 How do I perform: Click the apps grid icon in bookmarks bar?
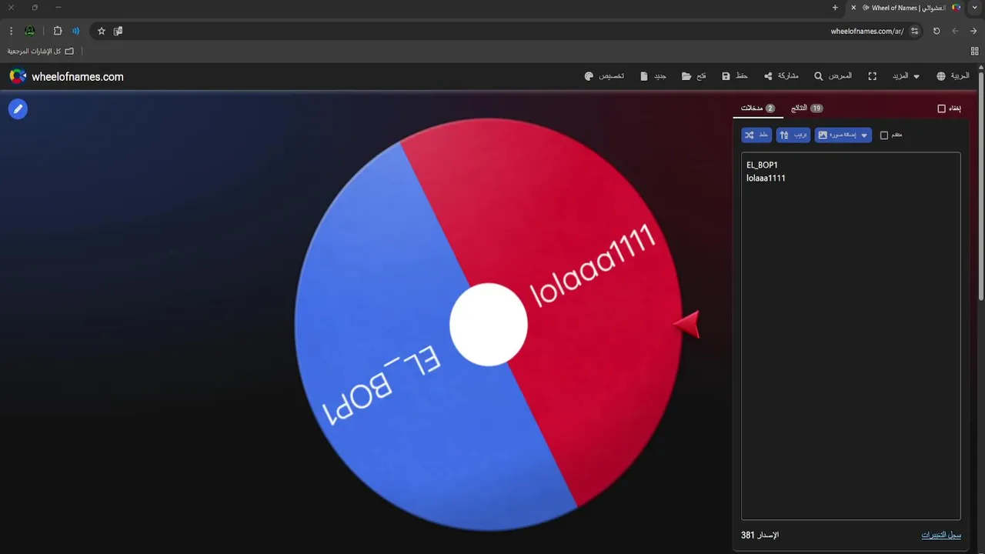(x=974, y=51)
